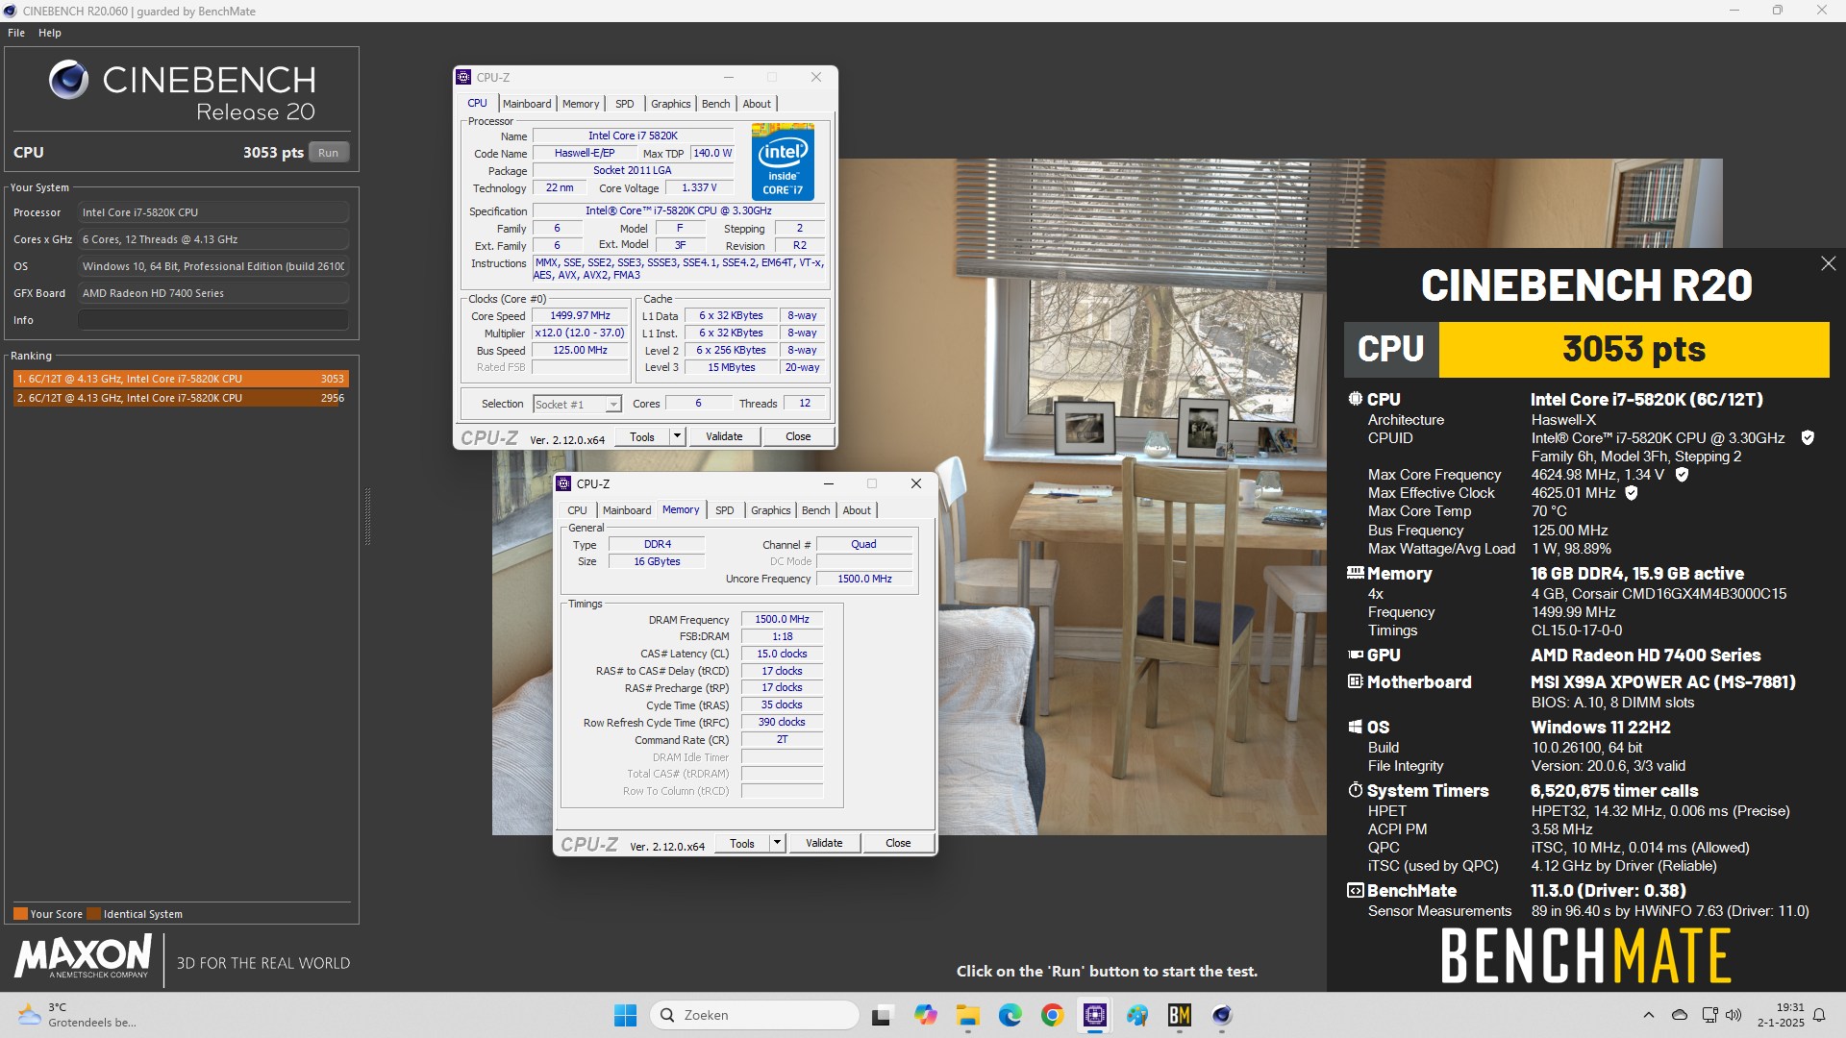Image resolution: width=1846 pixels, height=1038 pixels.
Task: Click verified shield icon next to CPUID
Action: (1808, 438)
